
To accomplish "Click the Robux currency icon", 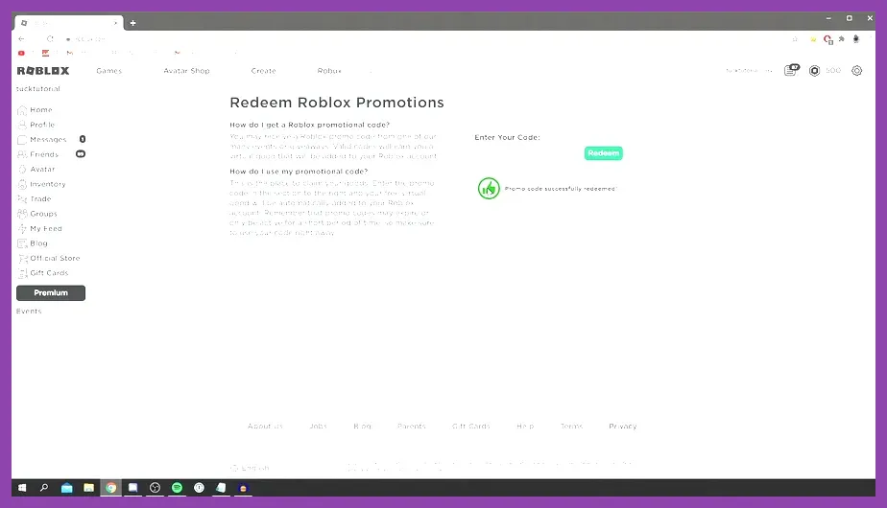I will click(814, 71).
